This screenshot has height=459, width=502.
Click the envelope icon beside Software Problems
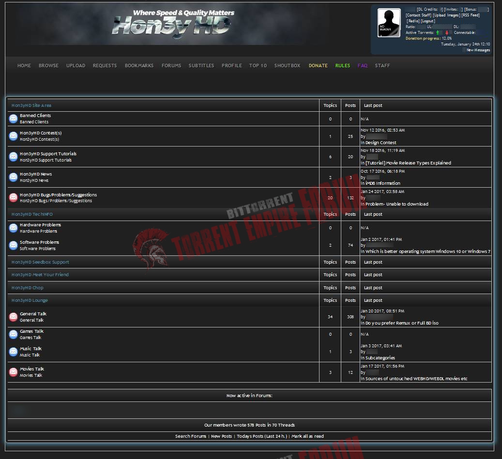click(13, 245)
